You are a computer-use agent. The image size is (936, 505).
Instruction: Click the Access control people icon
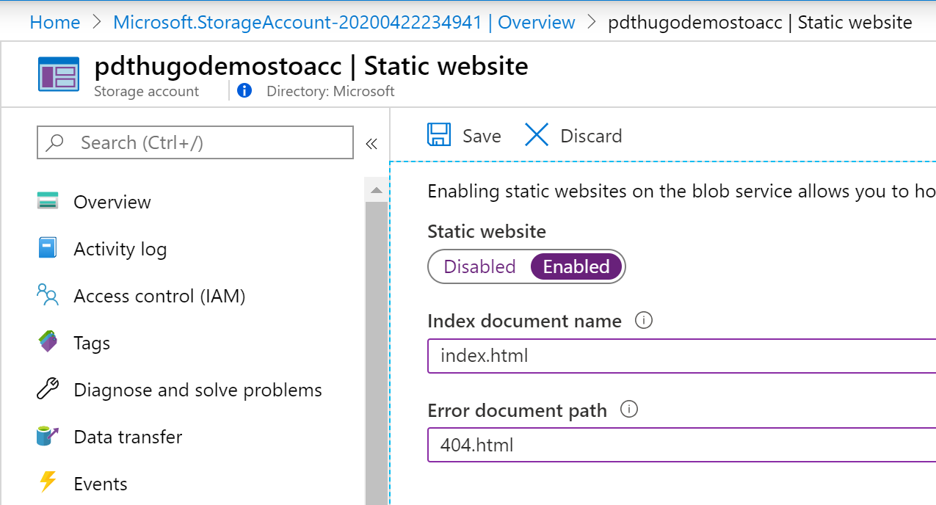pyautogui.click(x=48, y=295)
